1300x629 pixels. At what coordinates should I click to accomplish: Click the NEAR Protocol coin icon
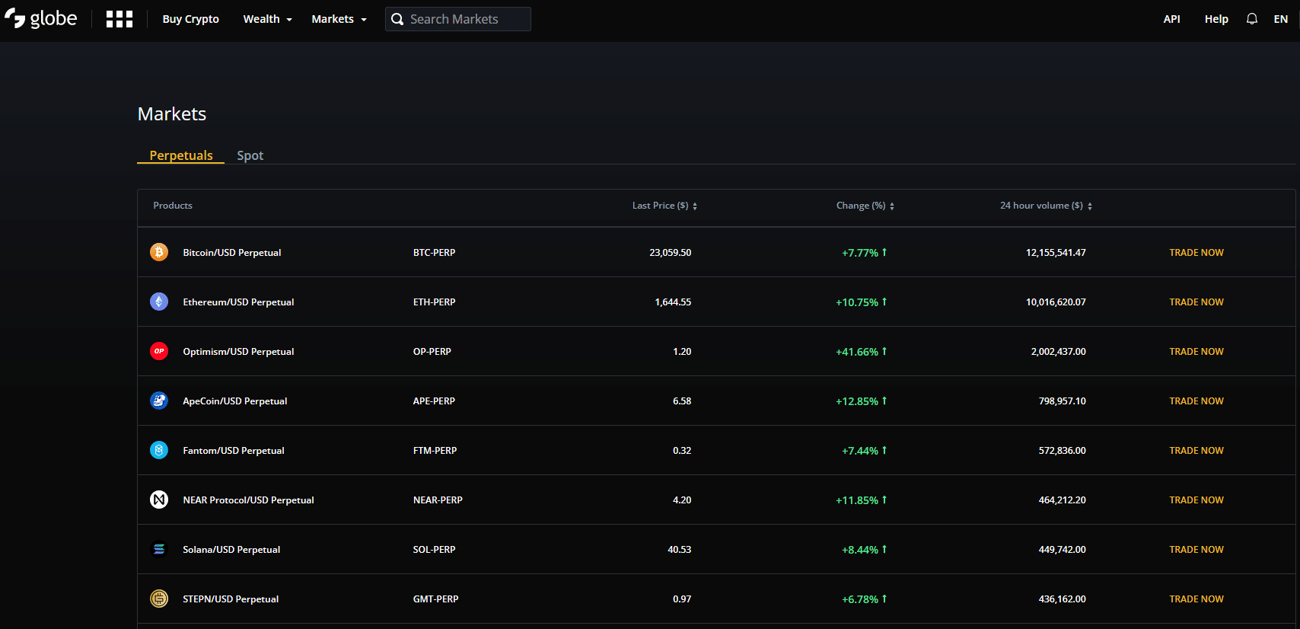[x=159, y=500]
